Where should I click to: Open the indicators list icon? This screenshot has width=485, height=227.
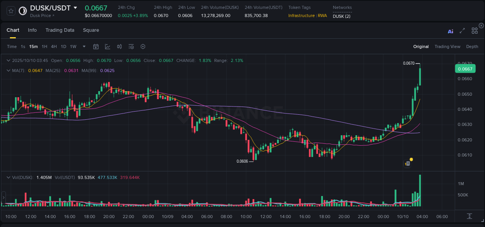[x=131, y=46]
